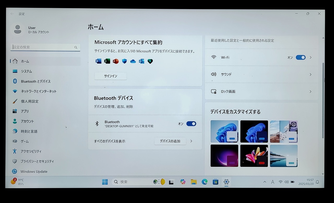Open 個人用設定 in sidebar
Screen dimensions: 334x203
coord(46,101)
